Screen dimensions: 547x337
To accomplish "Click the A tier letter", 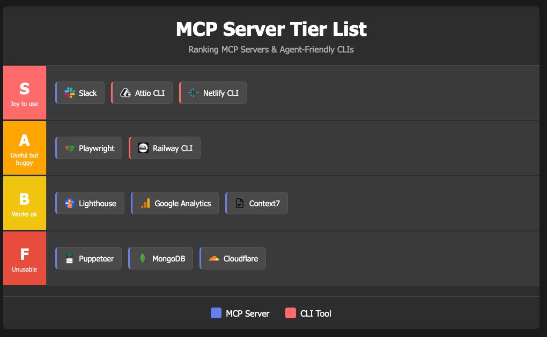I will click(25, 140).
